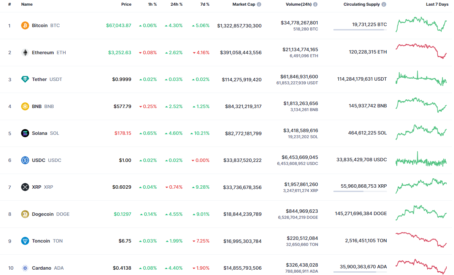Click the Volume(24h) info icon

pyautogui.click(x=315, y=4)
